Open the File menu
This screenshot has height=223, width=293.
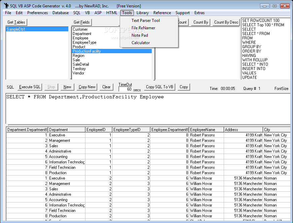[x=8, y=13]
